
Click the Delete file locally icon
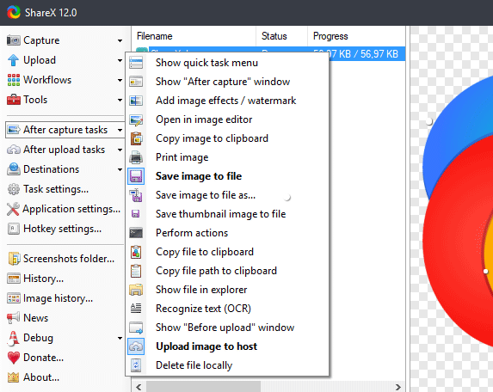(x=136, y=365)
